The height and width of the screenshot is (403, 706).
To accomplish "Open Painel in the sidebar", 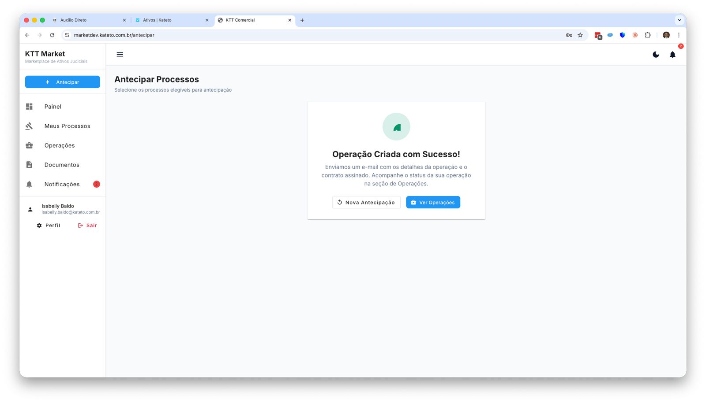I will coord(53,107).
